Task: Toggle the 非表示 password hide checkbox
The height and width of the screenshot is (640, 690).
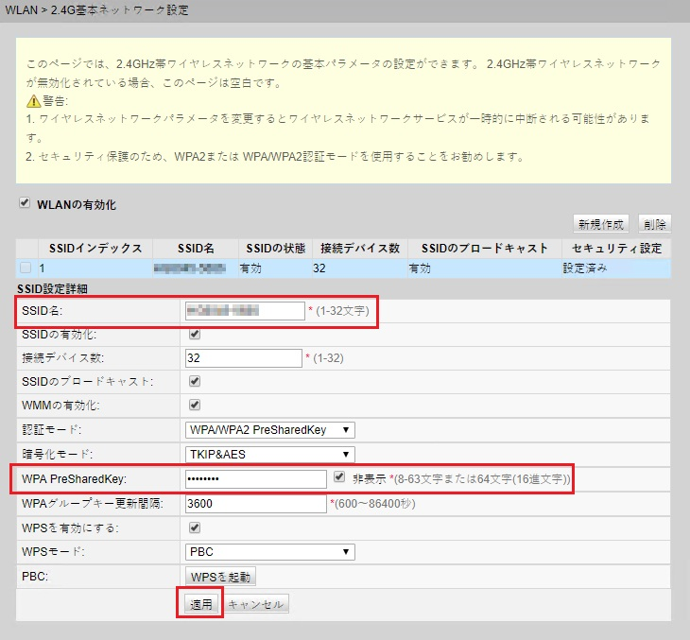Action: coord(338,476)
